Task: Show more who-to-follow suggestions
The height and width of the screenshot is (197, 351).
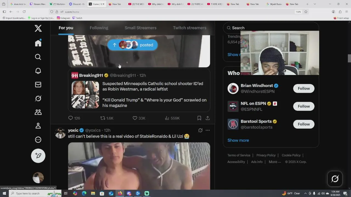Action: click(238, 140)
